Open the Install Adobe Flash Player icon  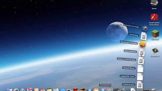coord(154,17)
